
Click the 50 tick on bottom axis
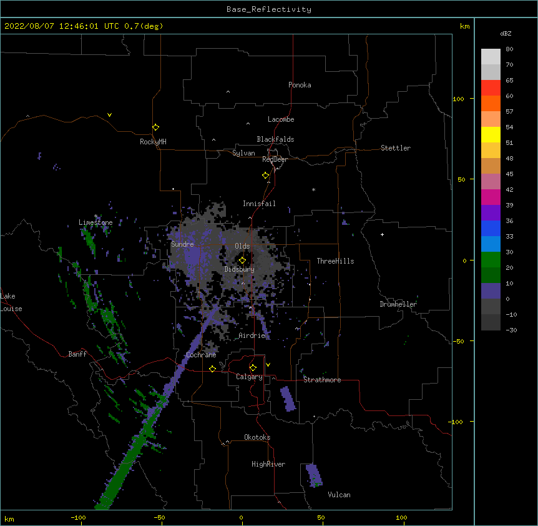coord(321,517)
